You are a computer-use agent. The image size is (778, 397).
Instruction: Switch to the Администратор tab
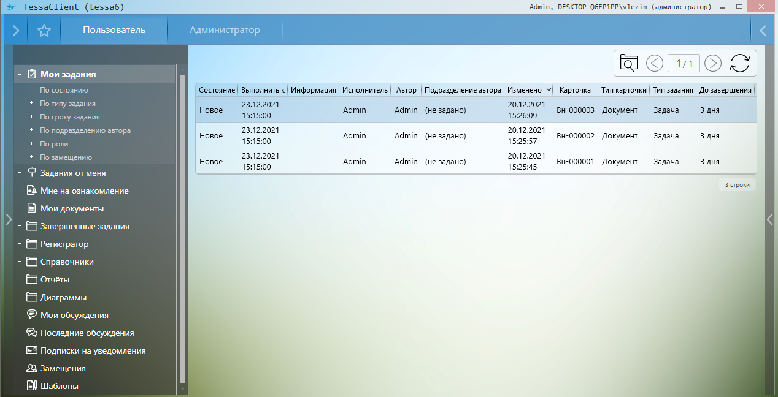pyautogui.click(x=225, y=30)
